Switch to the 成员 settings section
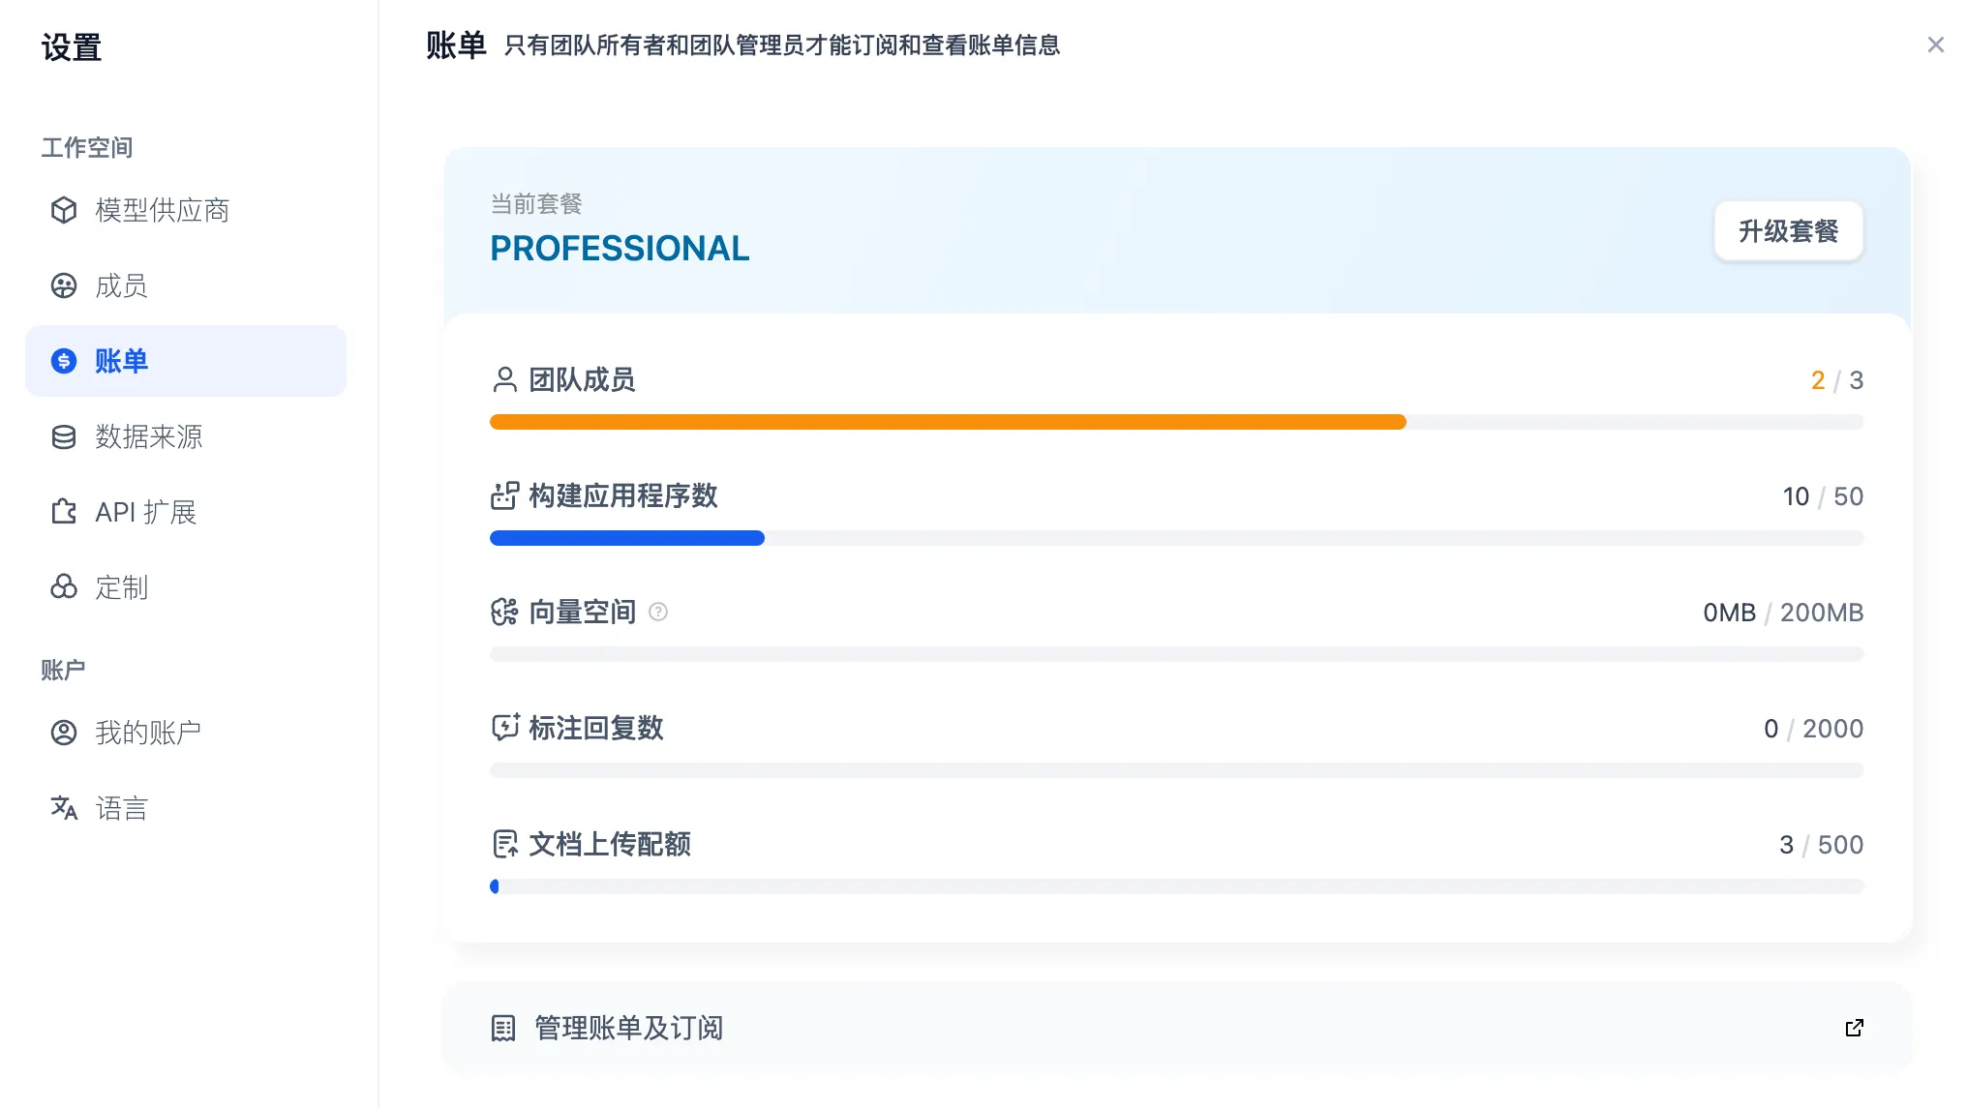This screenshot has width=1967, height=1109. pos(121,285)
